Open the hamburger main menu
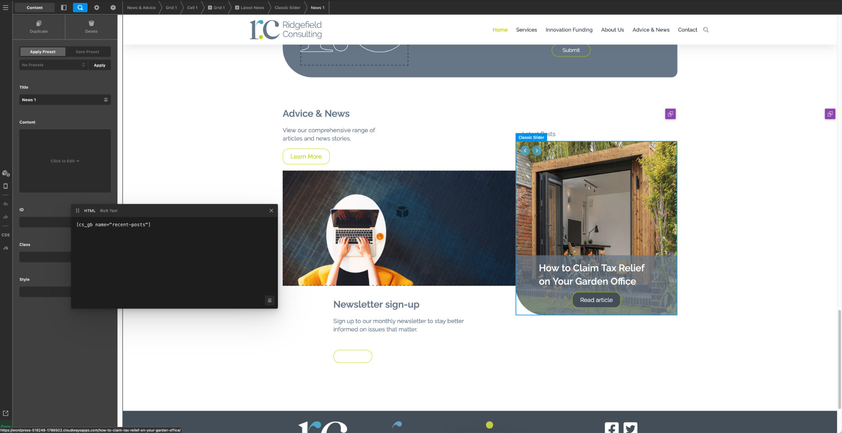The image size is (842, 433). 5,8
